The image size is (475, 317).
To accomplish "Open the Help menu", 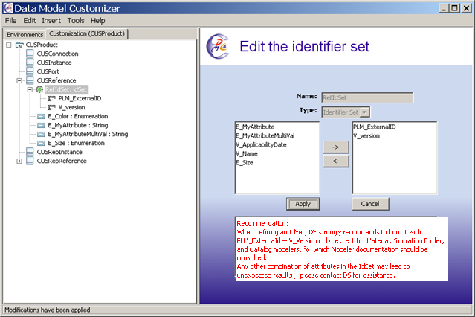I will point(98,21).
